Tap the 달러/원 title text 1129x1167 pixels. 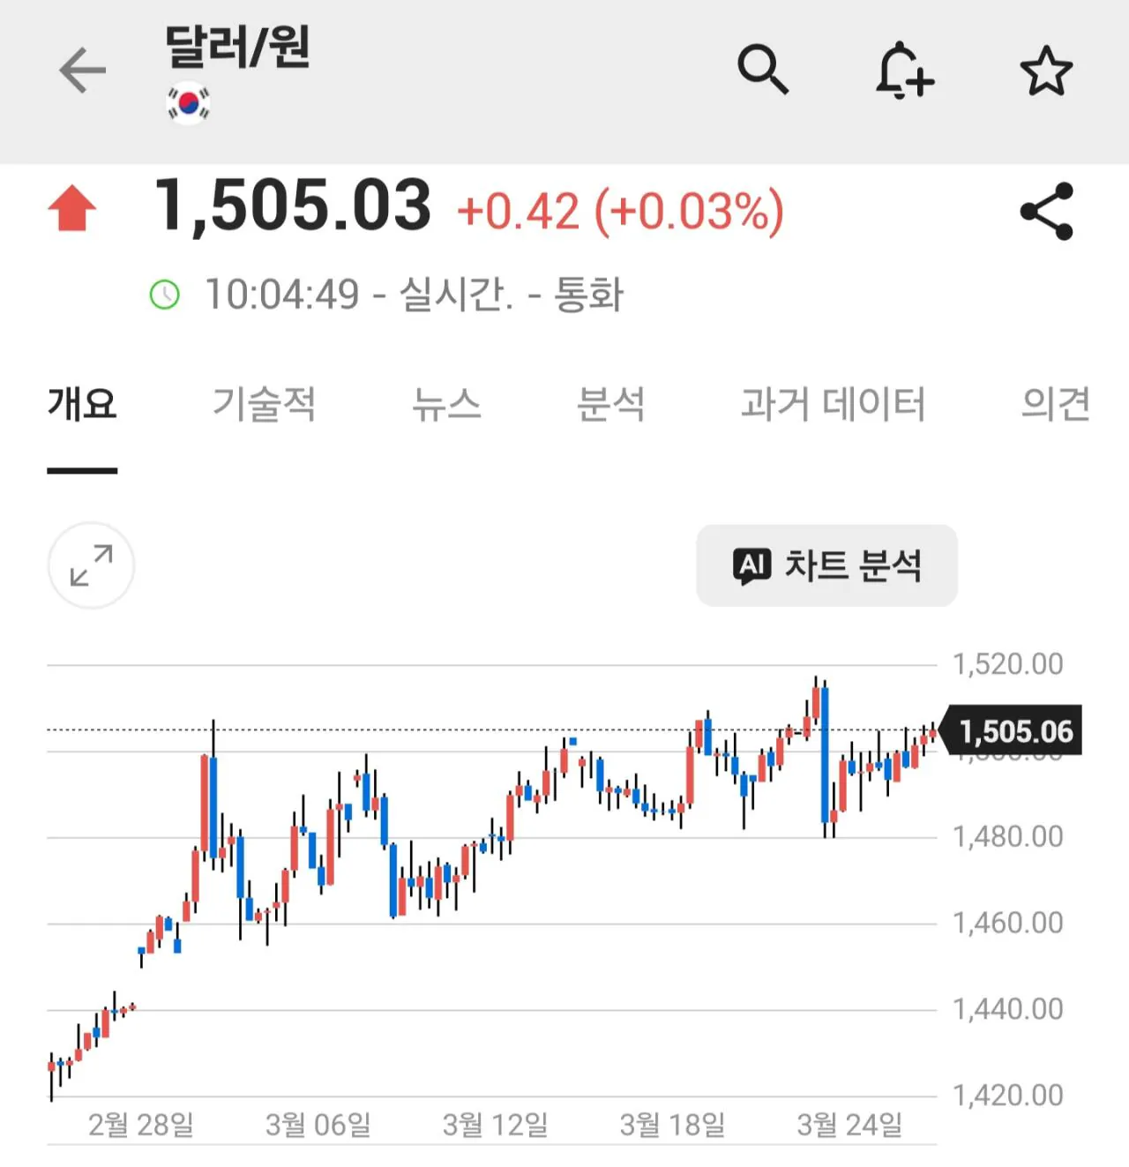tap(237, 47)
